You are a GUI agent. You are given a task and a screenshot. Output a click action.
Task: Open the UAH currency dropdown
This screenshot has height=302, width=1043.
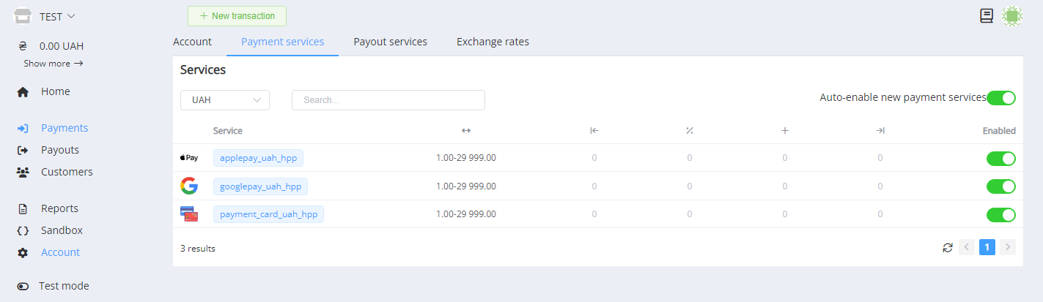[225, 100]
